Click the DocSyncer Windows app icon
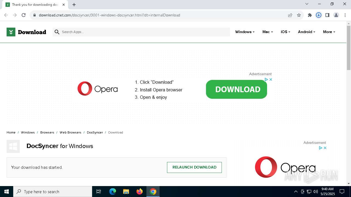This screenshot has height=197, width=351. click(x=13, y=146)
